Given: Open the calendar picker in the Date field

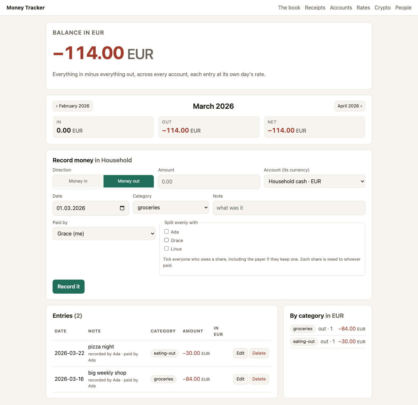Looking at the screenshot, I should (x=122, y=208).
